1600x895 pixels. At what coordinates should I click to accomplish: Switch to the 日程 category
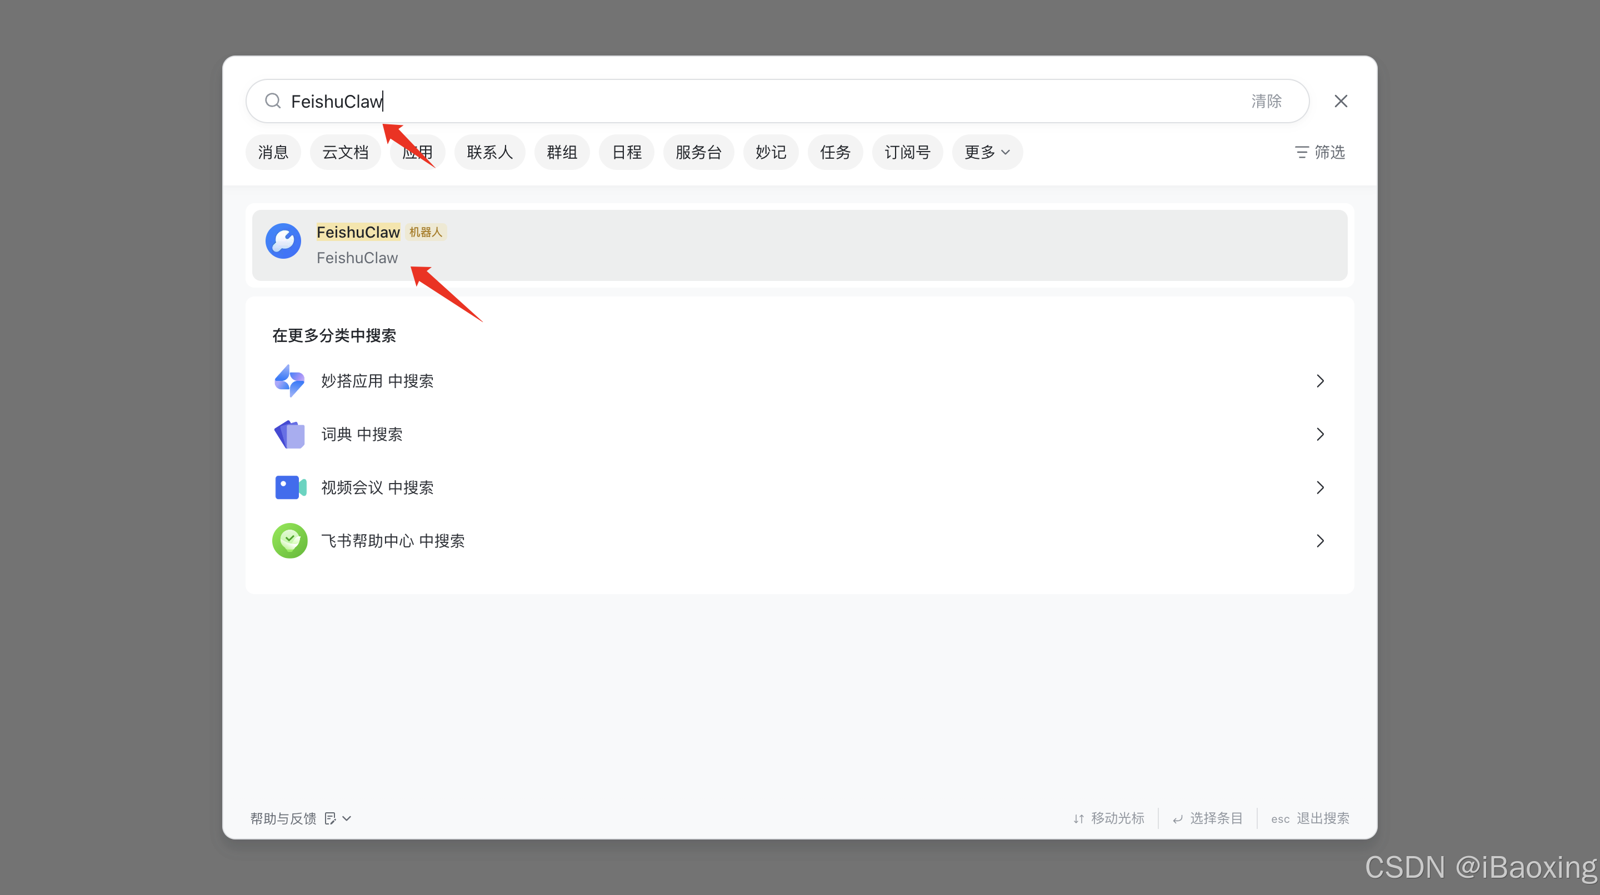click(x=627, y=152)
